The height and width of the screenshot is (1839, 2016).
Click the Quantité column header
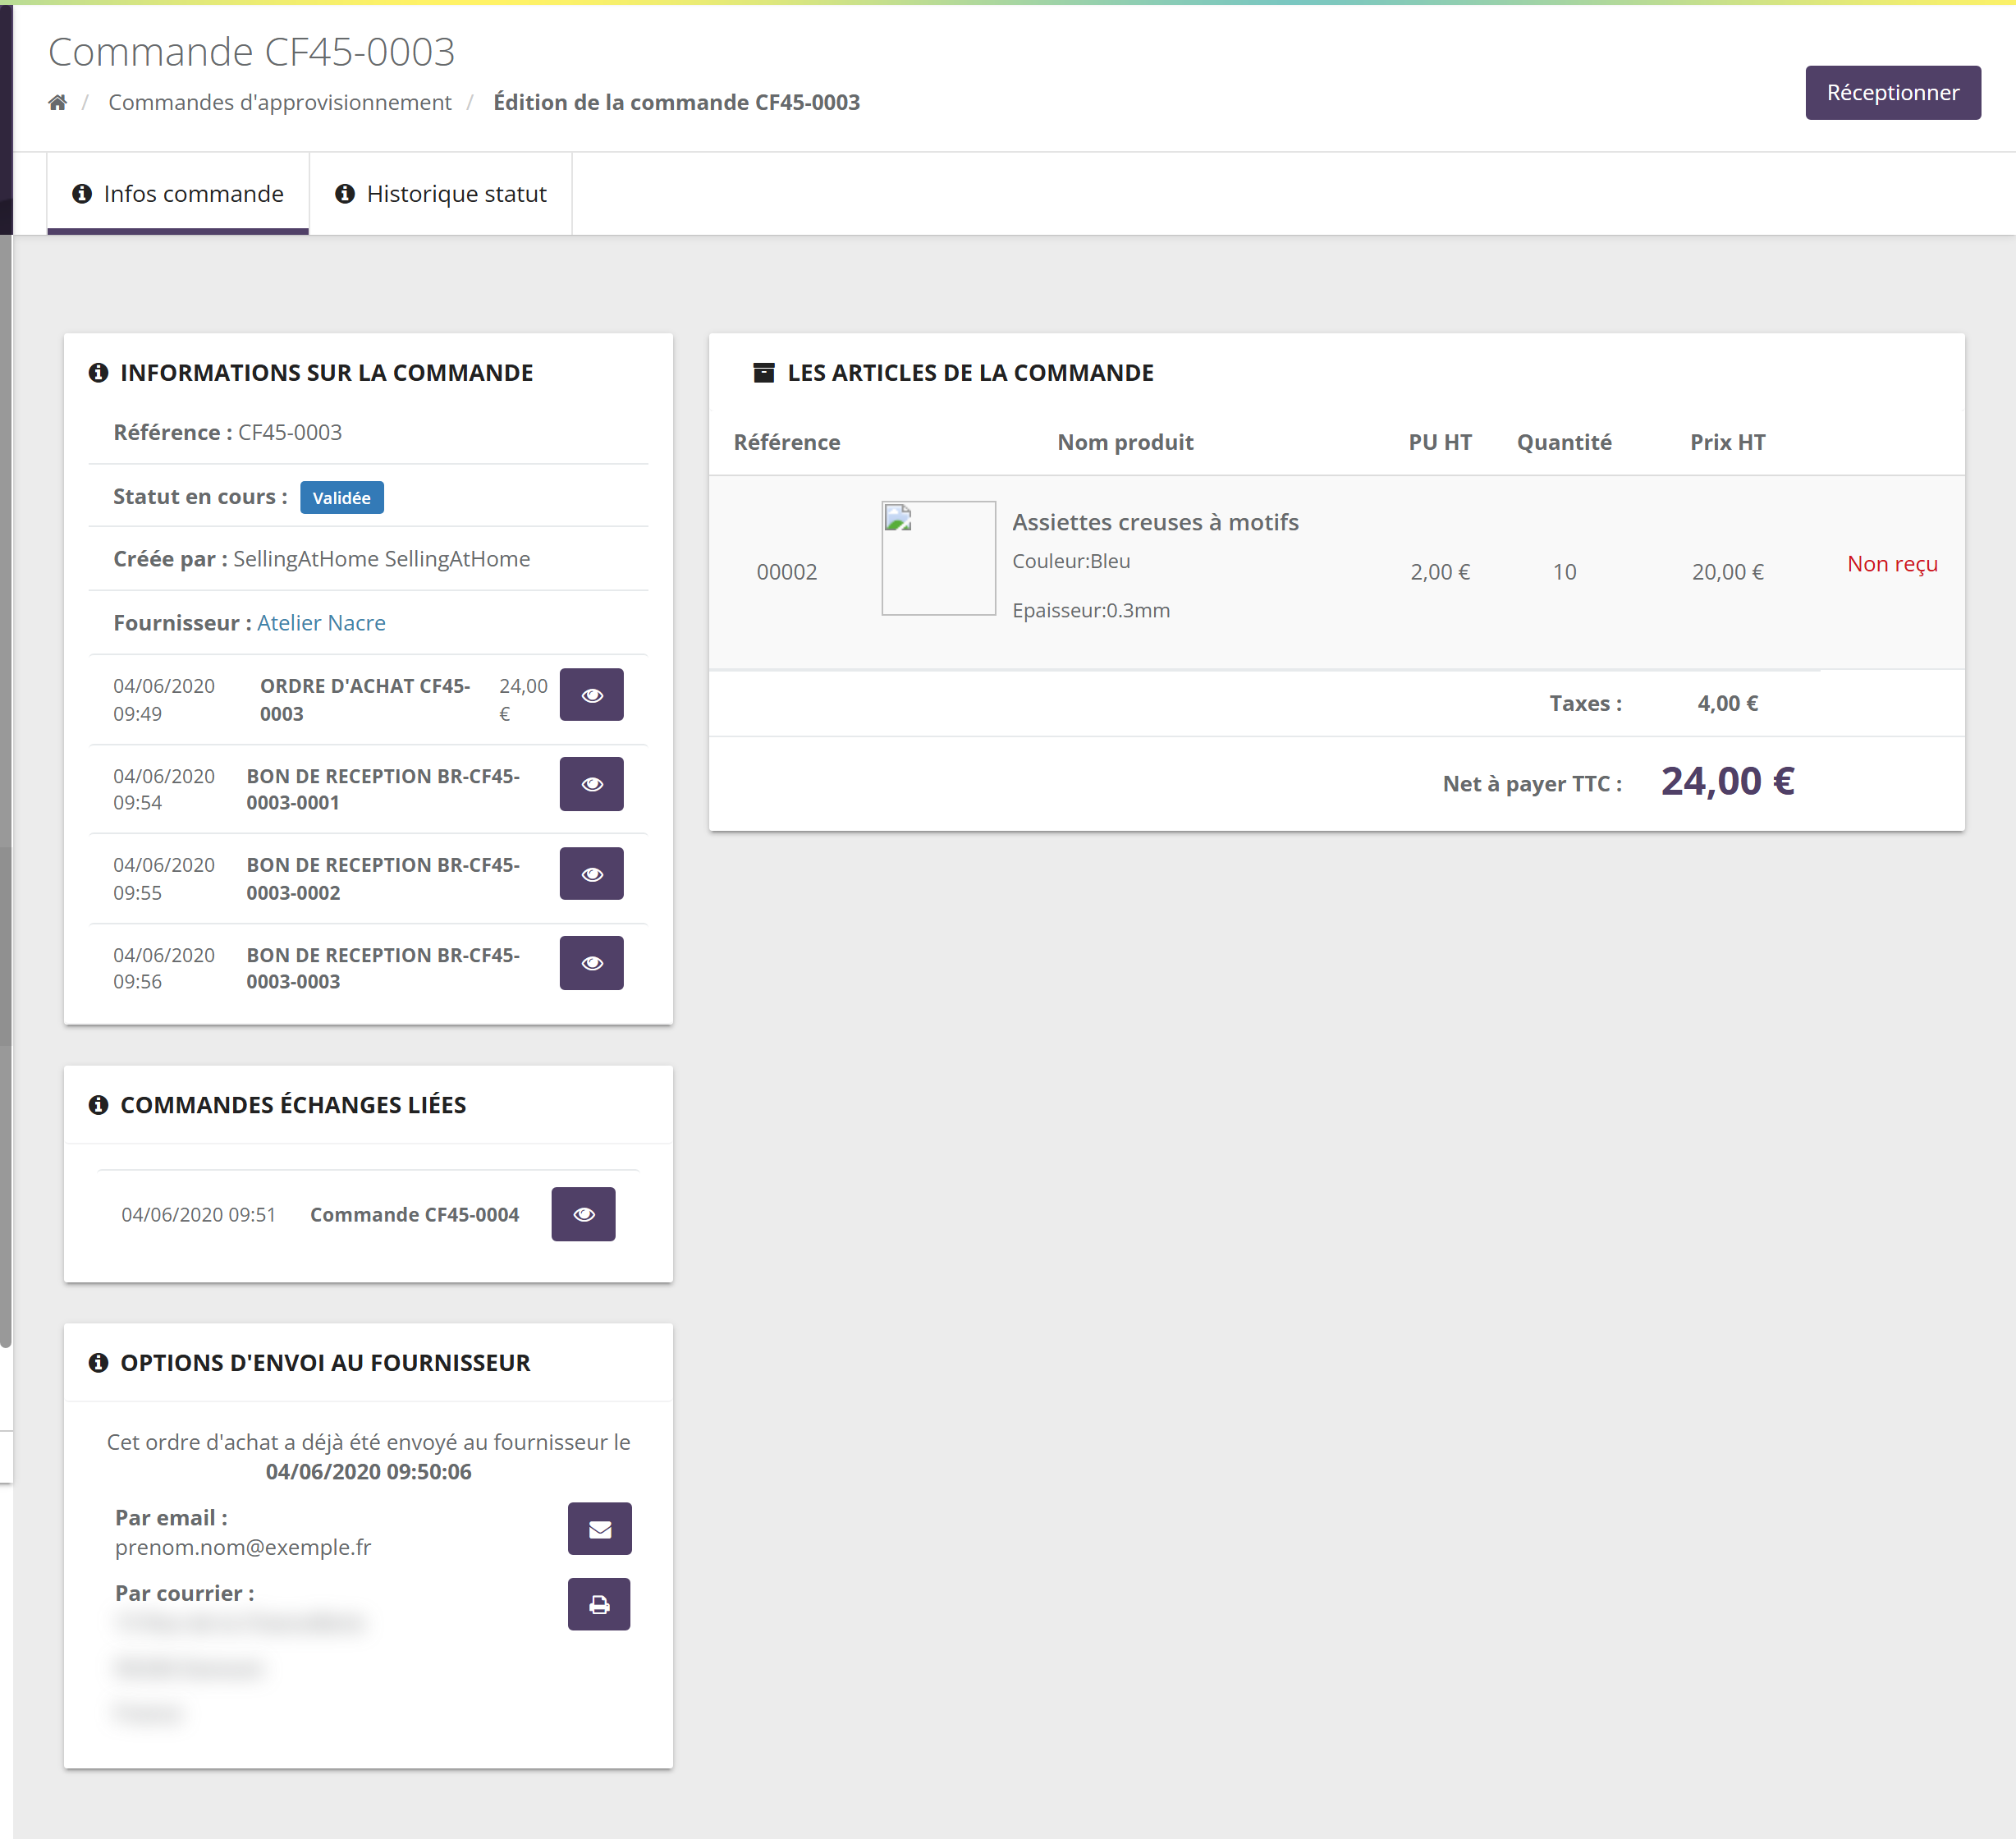click(1564, 442)
